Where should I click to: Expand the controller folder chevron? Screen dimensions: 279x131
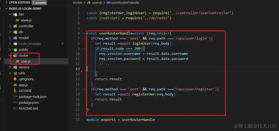pyautogui.click(x=10, y=26)
